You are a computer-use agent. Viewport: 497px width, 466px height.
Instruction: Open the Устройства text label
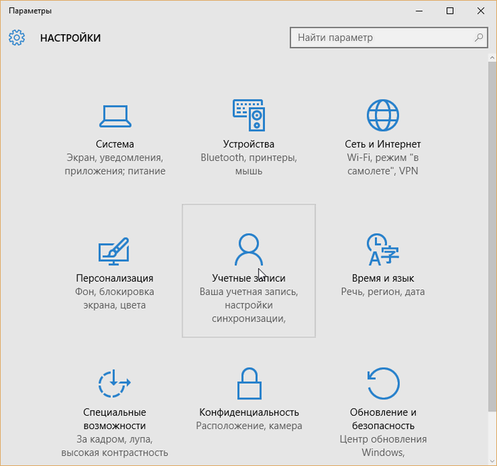click(x=248, y=144)
